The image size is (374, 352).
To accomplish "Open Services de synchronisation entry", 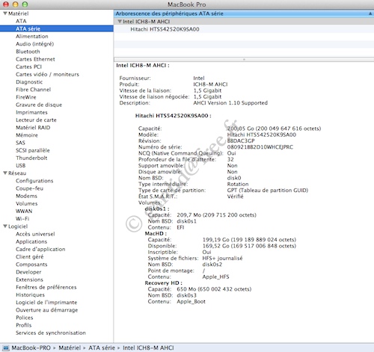I will click(x=51, y=333).
